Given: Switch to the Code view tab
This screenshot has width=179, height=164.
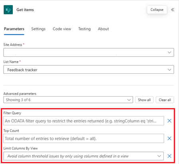Looking at the screenshot, I should [62, 29].
